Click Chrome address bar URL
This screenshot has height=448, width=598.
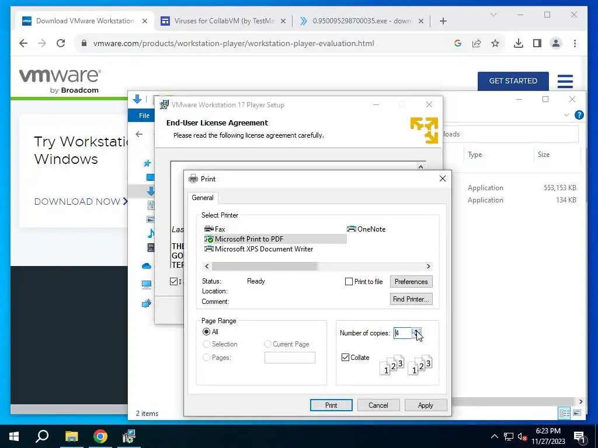tap(234, 43)
